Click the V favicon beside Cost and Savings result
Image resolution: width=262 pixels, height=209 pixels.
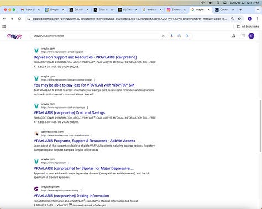click(36, 106)
